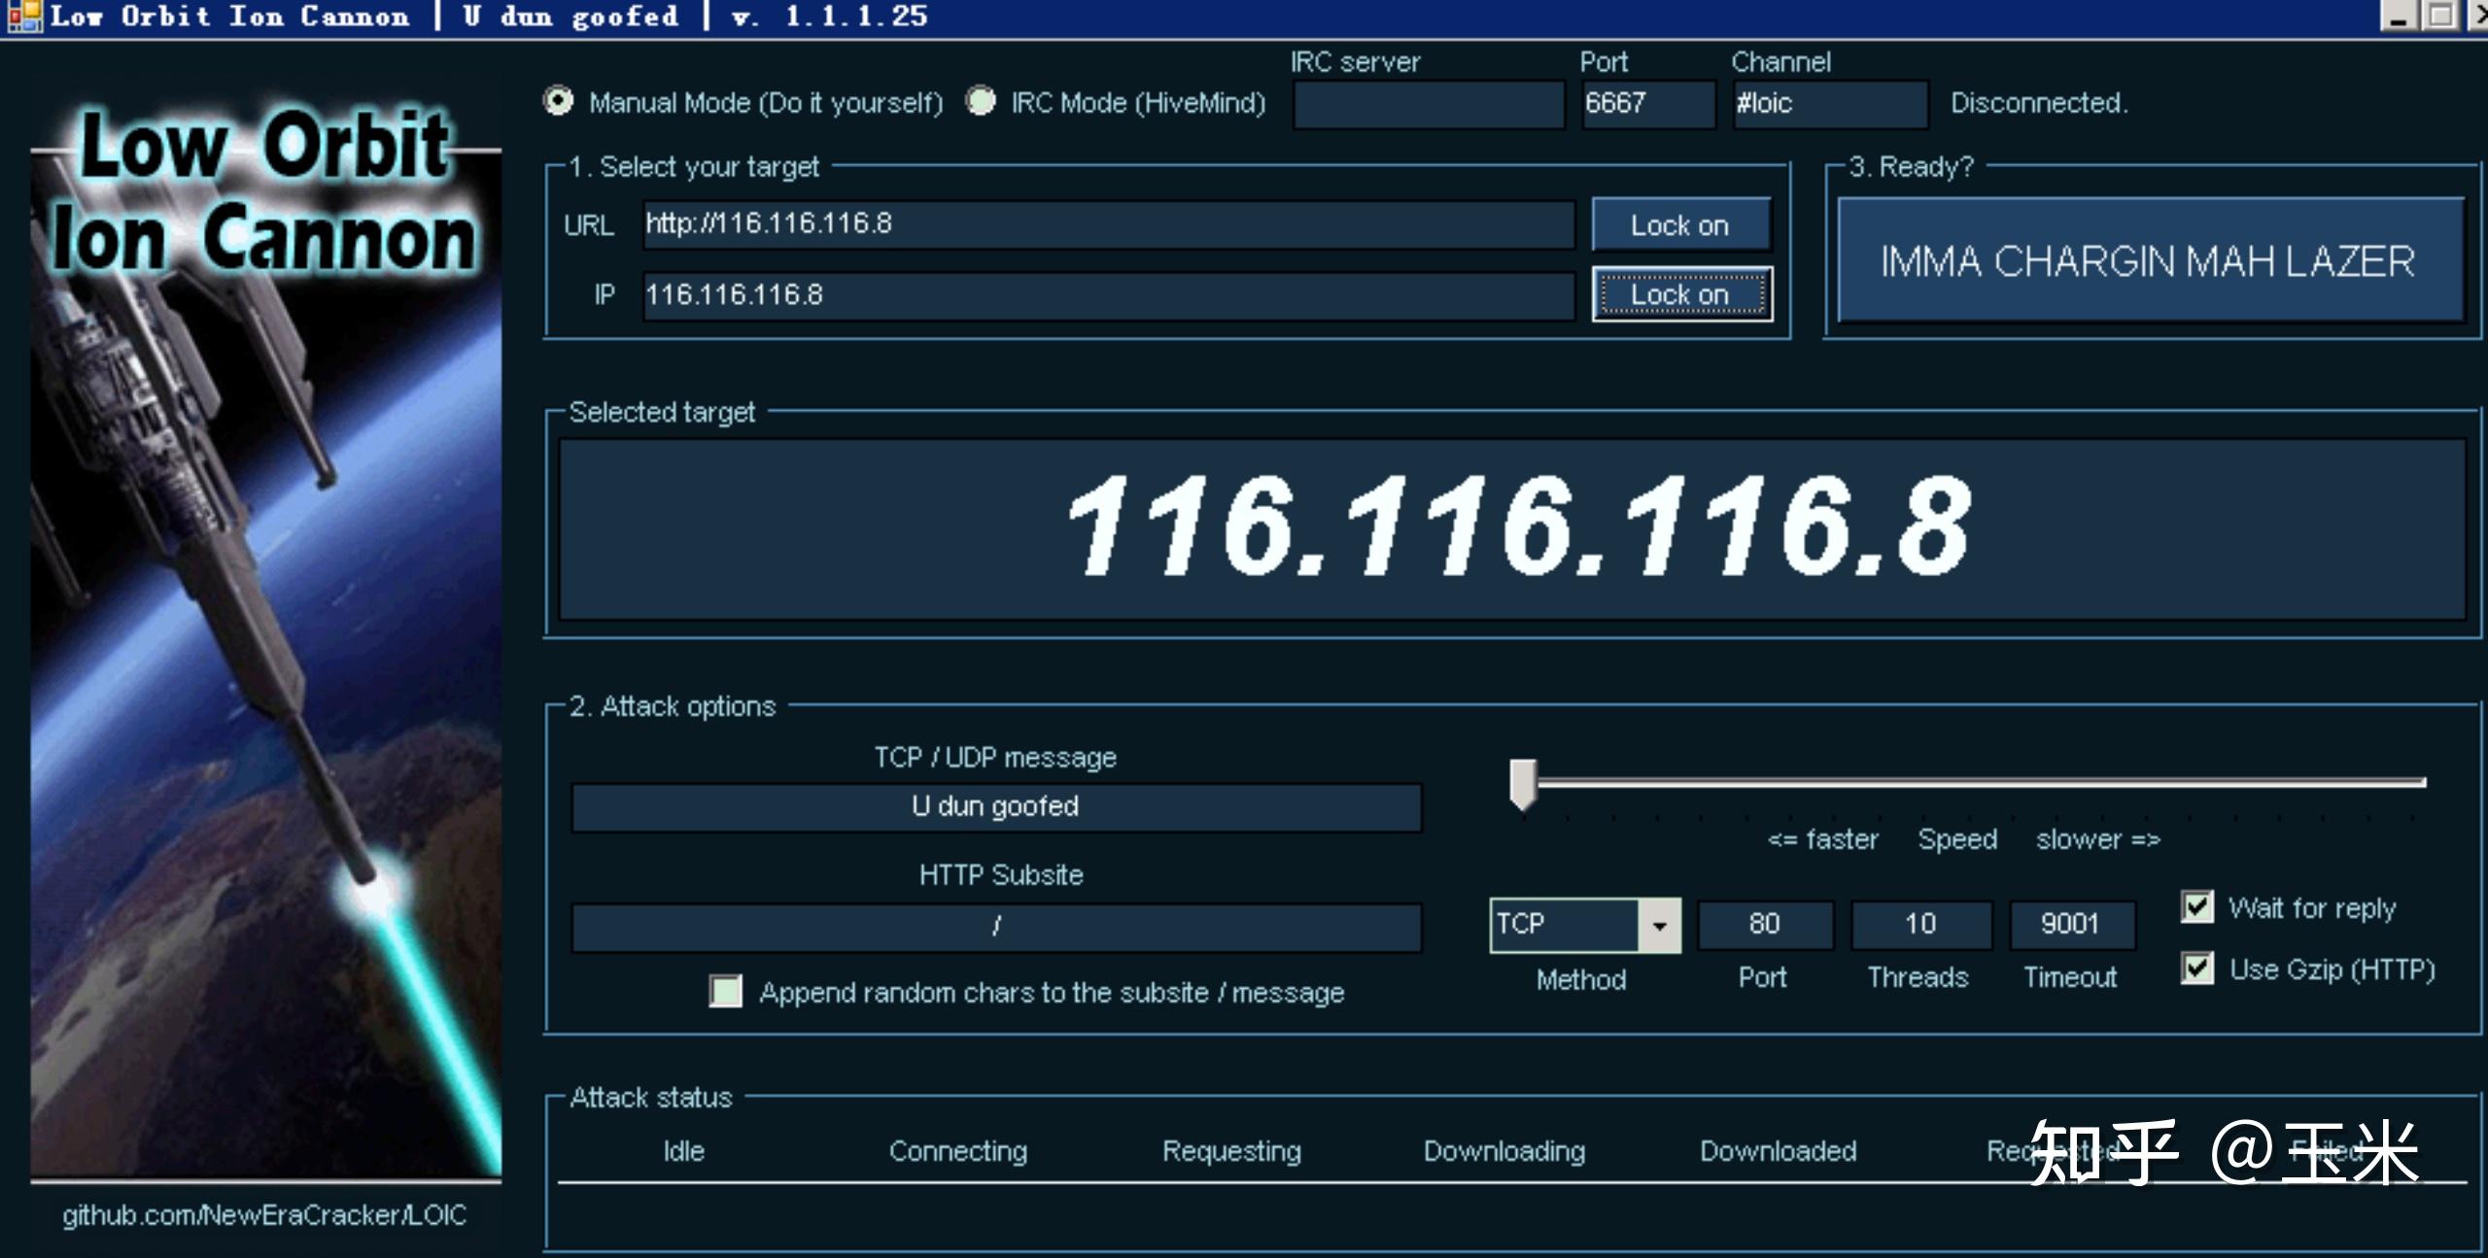Image resolution: width=2488 pixels, height=1258 pixels.
Task: Click Lock on next to the URL field
Action: click(1681, 224)
